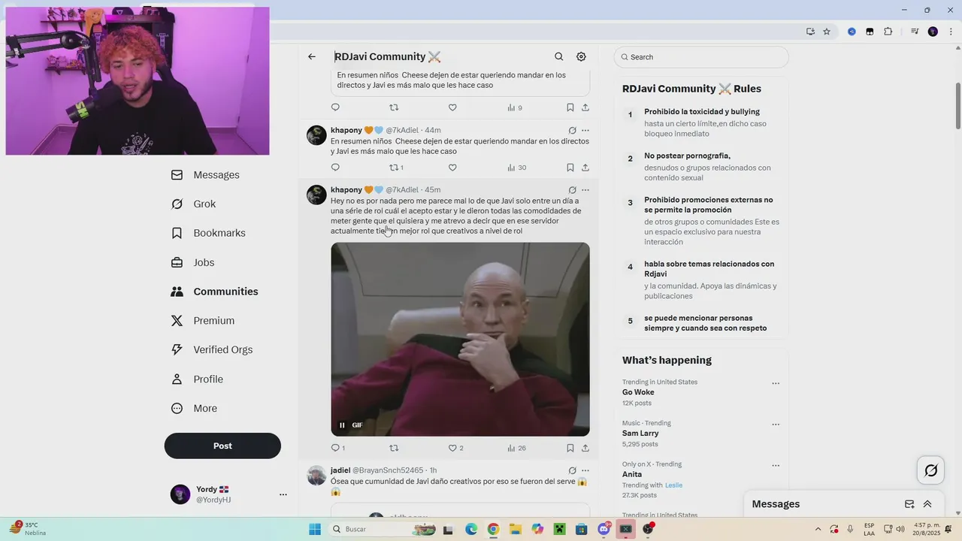Viewport: 962px width, 541px height.
Task: Open Bookmarks in the sidebar
Action: pos(208,233)
